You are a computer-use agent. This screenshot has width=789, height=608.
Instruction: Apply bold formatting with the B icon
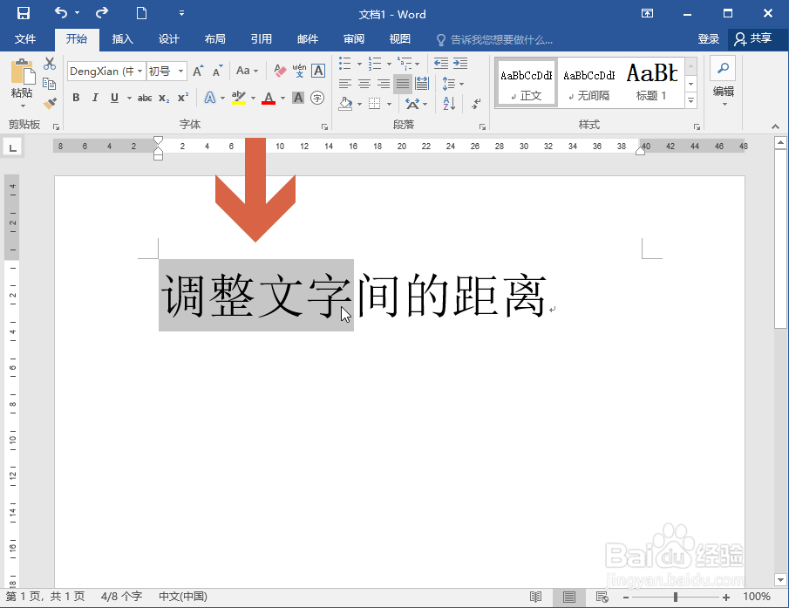[76, 97]
